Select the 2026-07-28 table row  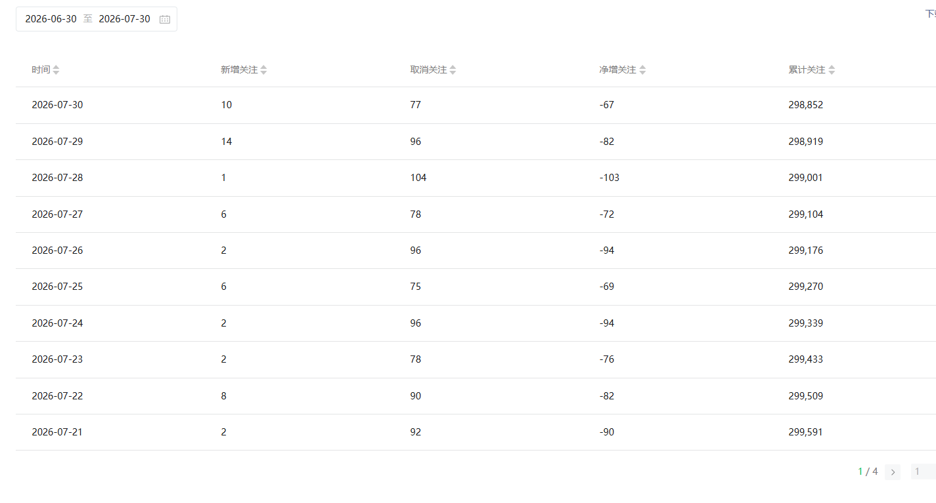(x=476, y=178)
